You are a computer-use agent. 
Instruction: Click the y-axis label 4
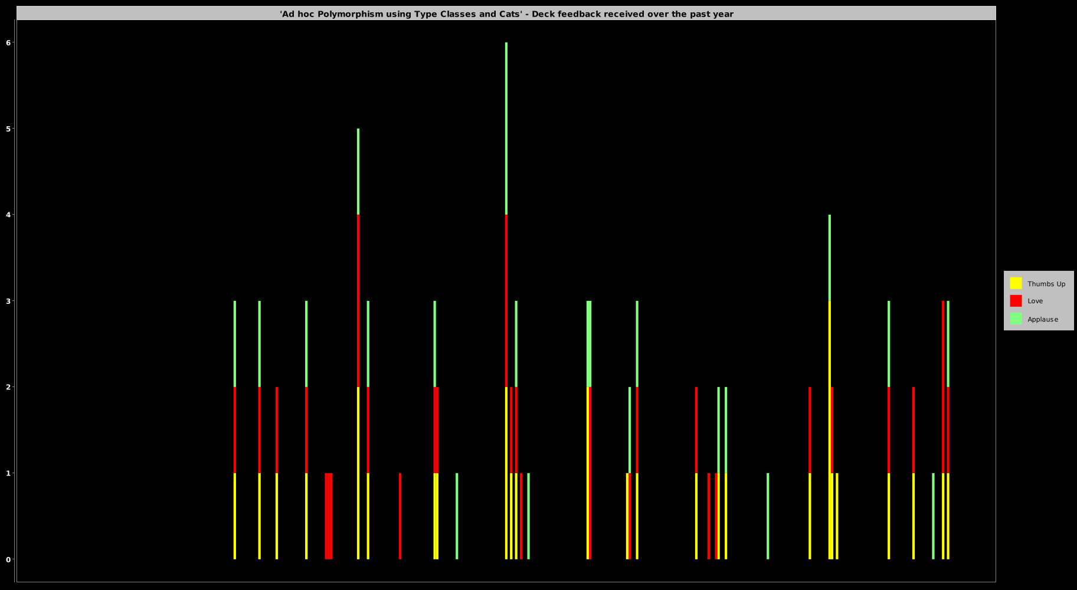[x=9, y=215]
